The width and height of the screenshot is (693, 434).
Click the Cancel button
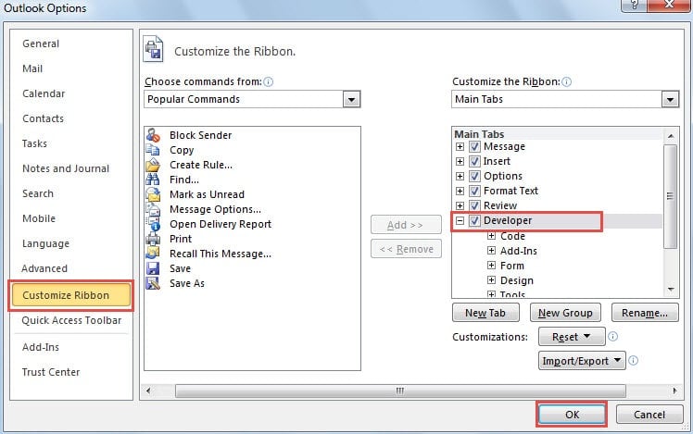pos(649,415)
